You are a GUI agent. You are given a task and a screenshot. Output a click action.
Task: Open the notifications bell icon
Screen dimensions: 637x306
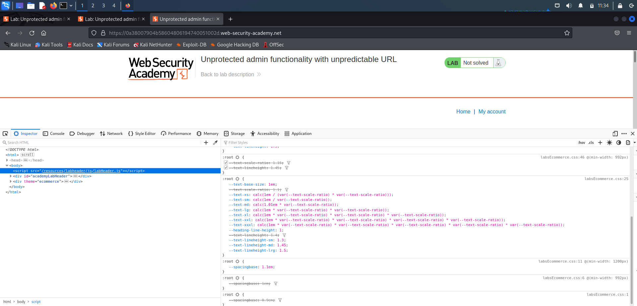coord(580,5)
